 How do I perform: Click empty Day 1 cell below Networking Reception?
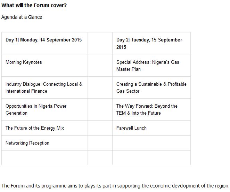pos(44,158)
